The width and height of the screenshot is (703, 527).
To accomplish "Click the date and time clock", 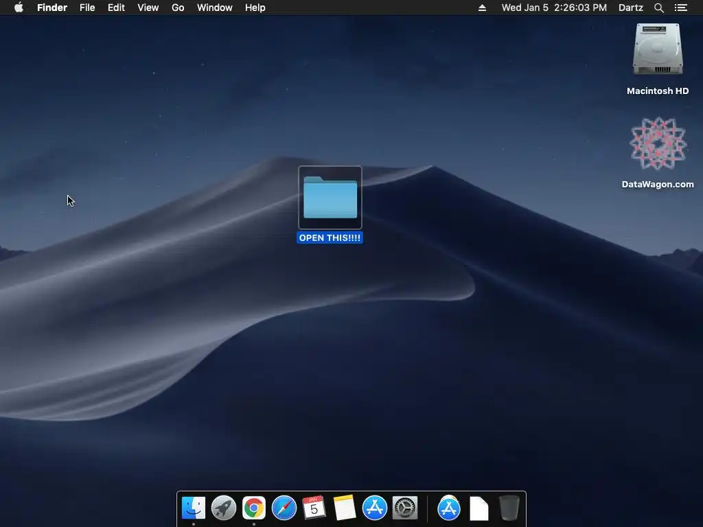I will pos(554,8).
